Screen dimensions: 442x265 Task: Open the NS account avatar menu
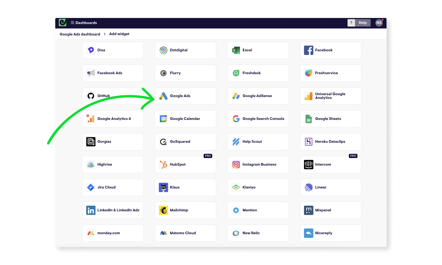379,22
